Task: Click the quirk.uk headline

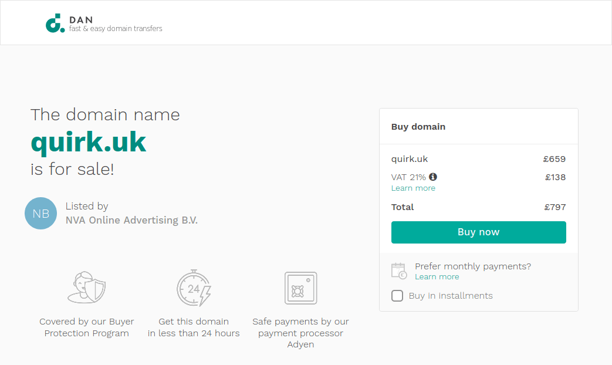Action: (89, 143)
